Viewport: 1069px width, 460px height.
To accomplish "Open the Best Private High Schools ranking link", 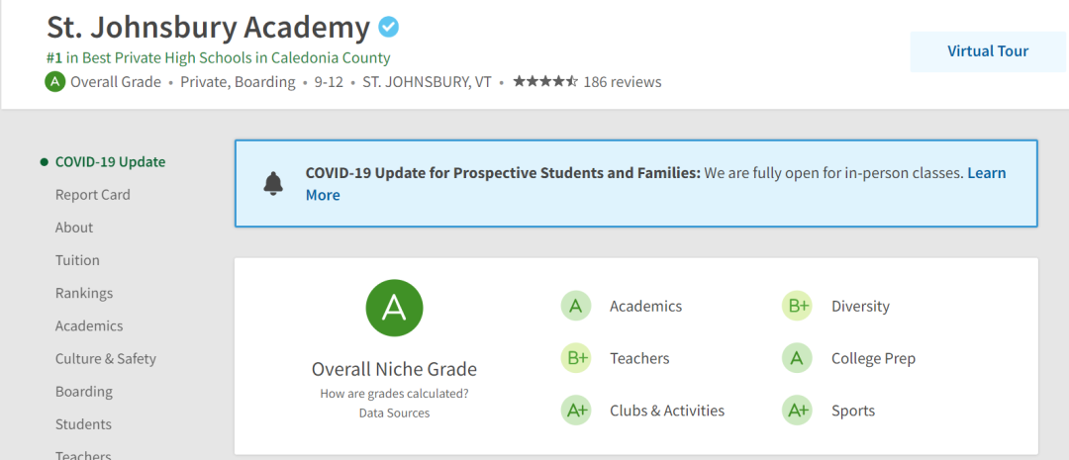I will [218, 58].
